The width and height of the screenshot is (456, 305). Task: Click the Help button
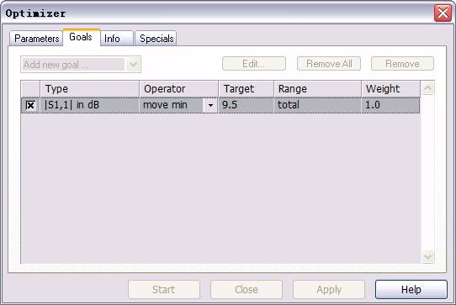click(x=411, y=289)
